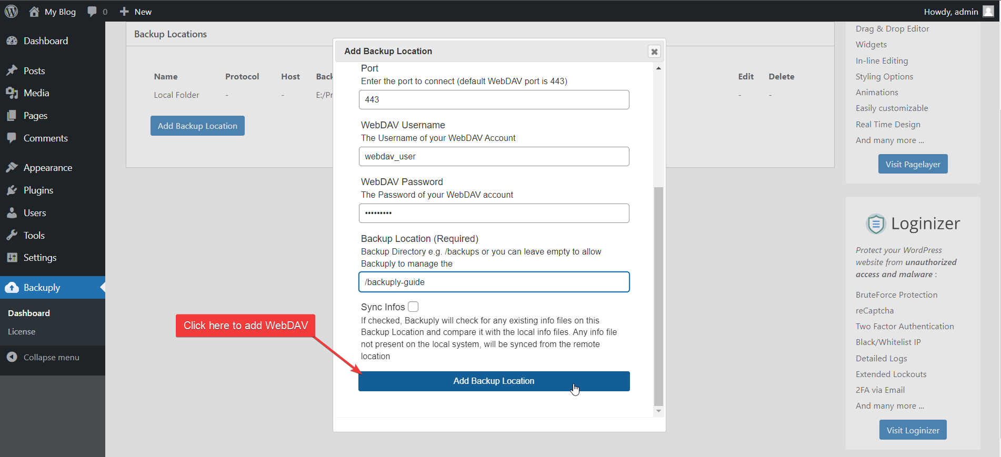This screenshot has height=457, width=1001.
Task: Click Styling Options text
Action: point(884,77)
